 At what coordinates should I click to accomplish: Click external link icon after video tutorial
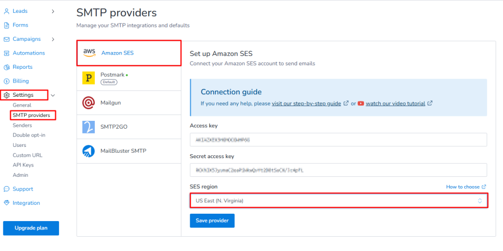[430, 103]
